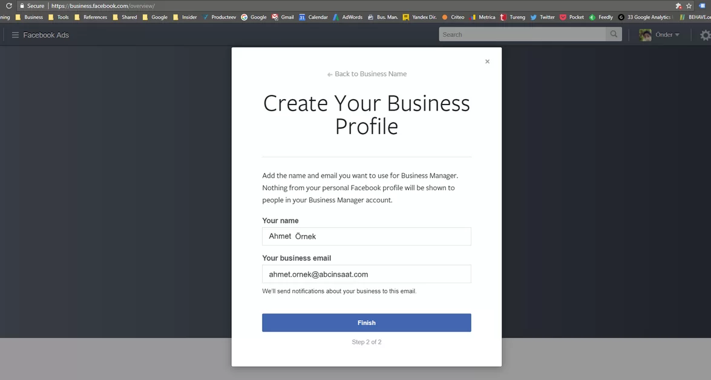Click the extension puzzle icon in address bar
This screenshot has width=711, height=380.
[678, 6]
